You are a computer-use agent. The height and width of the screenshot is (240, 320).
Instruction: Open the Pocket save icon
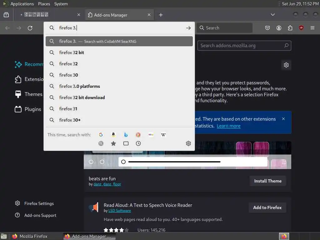pos(267,28)
